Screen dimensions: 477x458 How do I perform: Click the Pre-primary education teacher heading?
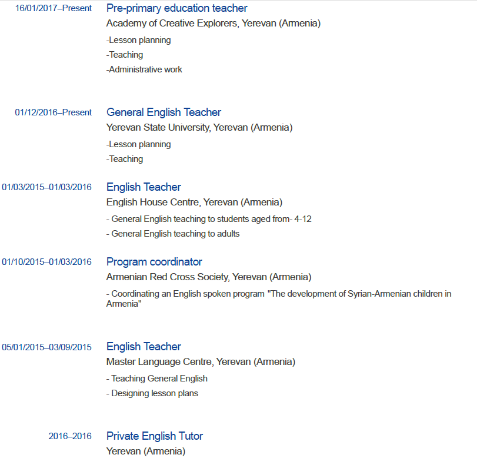(x=176, y=8)
